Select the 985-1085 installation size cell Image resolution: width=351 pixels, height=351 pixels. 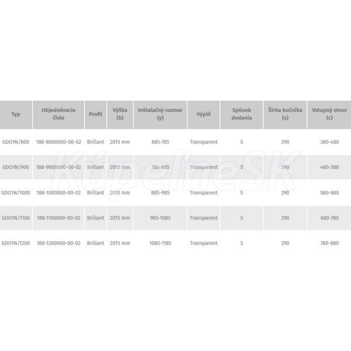[160, 218]
